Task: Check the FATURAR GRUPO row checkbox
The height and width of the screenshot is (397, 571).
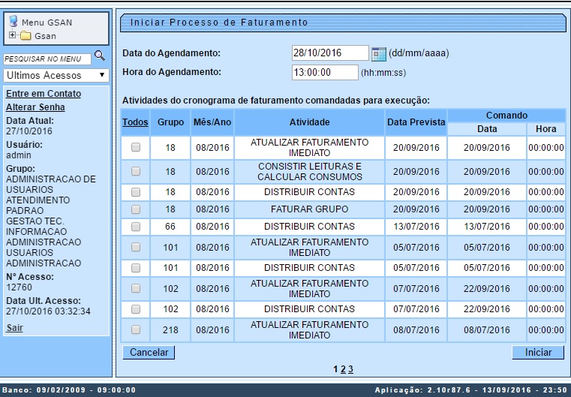Action: [x=136, y=209]
